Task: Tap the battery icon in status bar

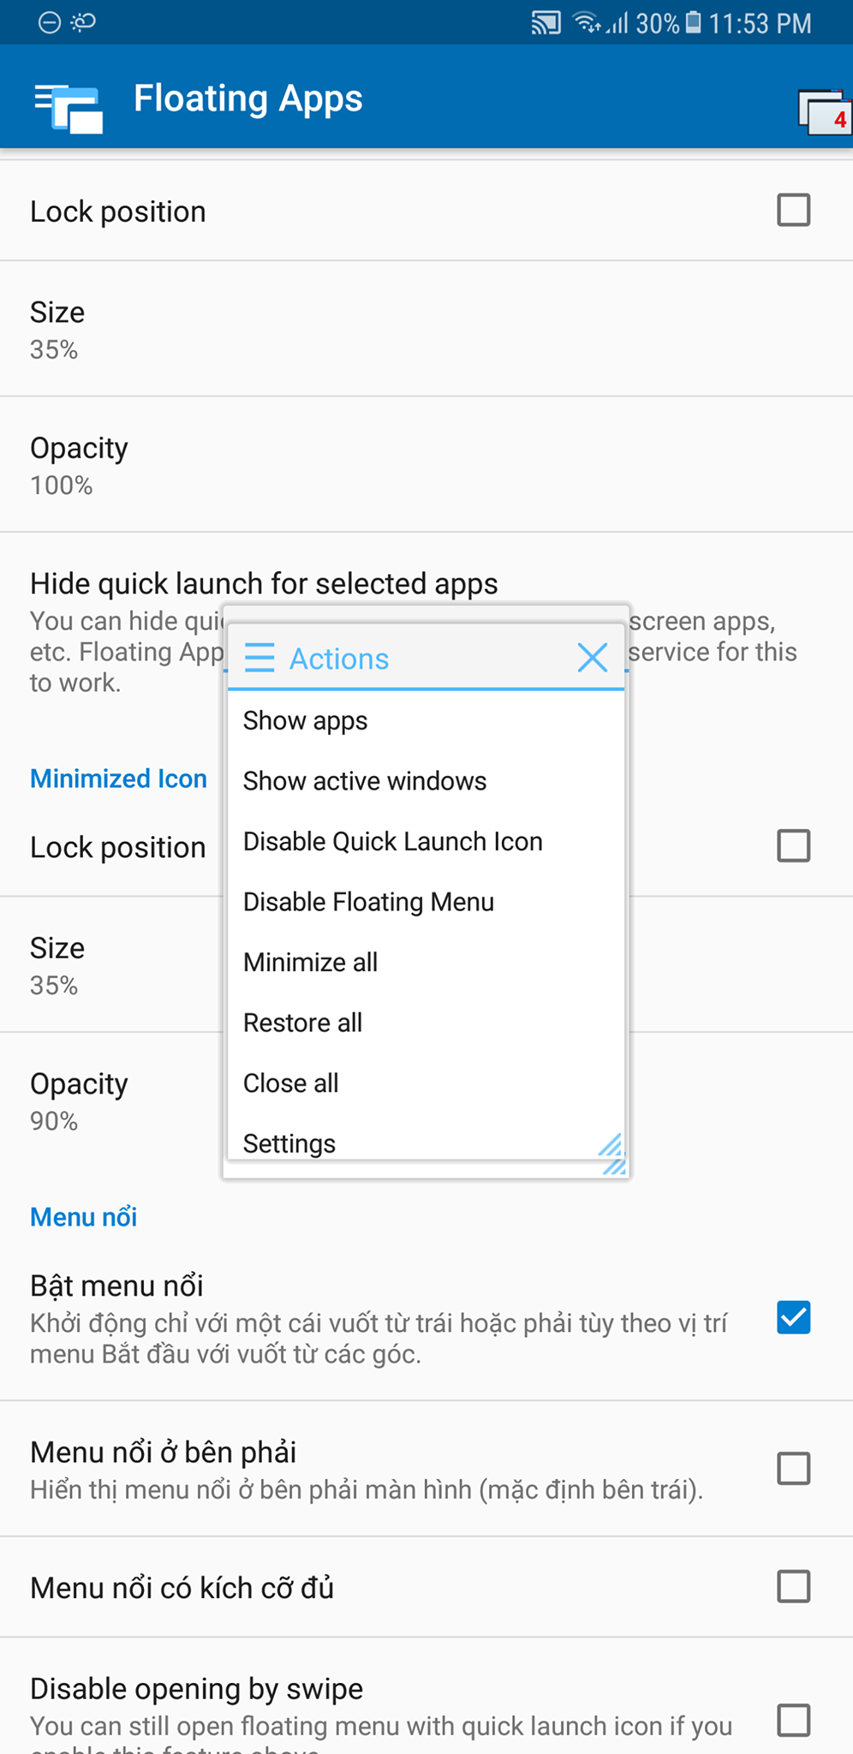Action: pos(694,22)
